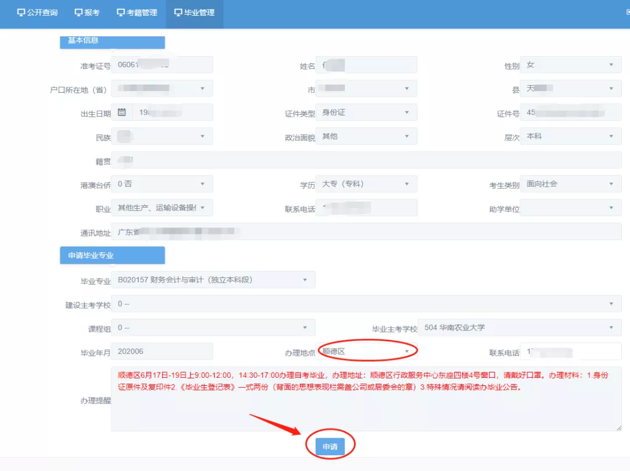This screenshot has height=471, width=630.
Task: Open the 办理地点 dropdown
Action: coord(408,350)
